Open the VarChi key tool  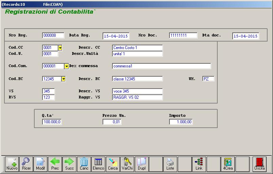(127, 164)
